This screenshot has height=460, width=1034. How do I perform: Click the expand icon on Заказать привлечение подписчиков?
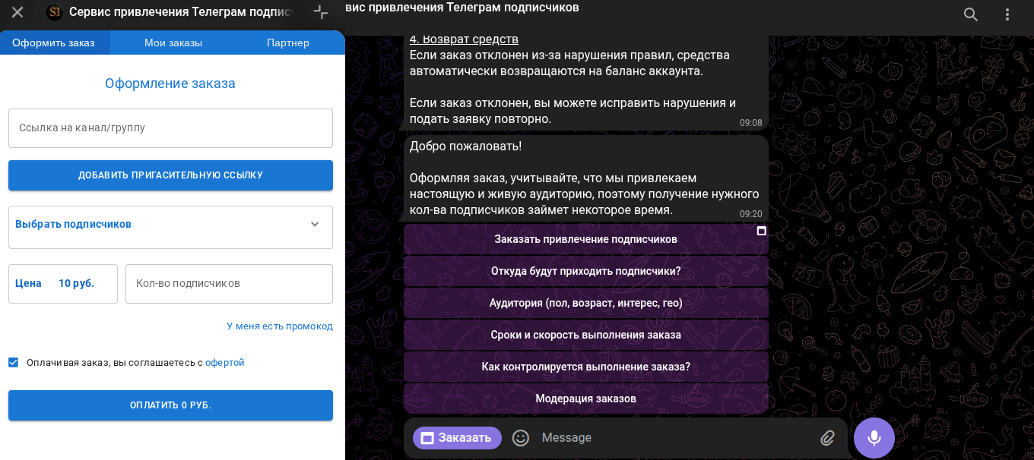click(x=760, y=231)
